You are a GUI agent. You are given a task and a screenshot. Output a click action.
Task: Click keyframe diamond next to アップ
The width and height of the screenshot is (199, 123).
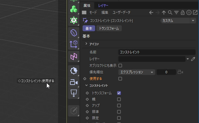pos(87,106)
